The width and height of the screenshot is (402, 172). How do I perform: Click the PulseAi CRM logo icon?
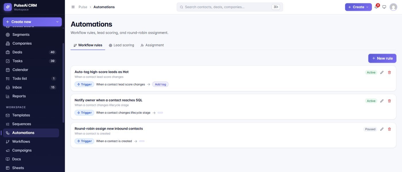click(x=8, y=7)
